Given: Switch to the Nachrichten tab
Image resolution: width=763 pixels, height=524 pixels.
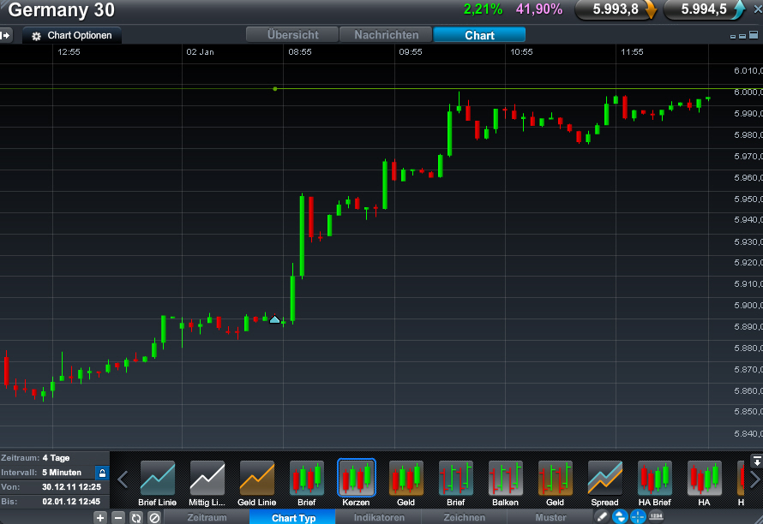Looking at the screenshot, I should 386,35.
